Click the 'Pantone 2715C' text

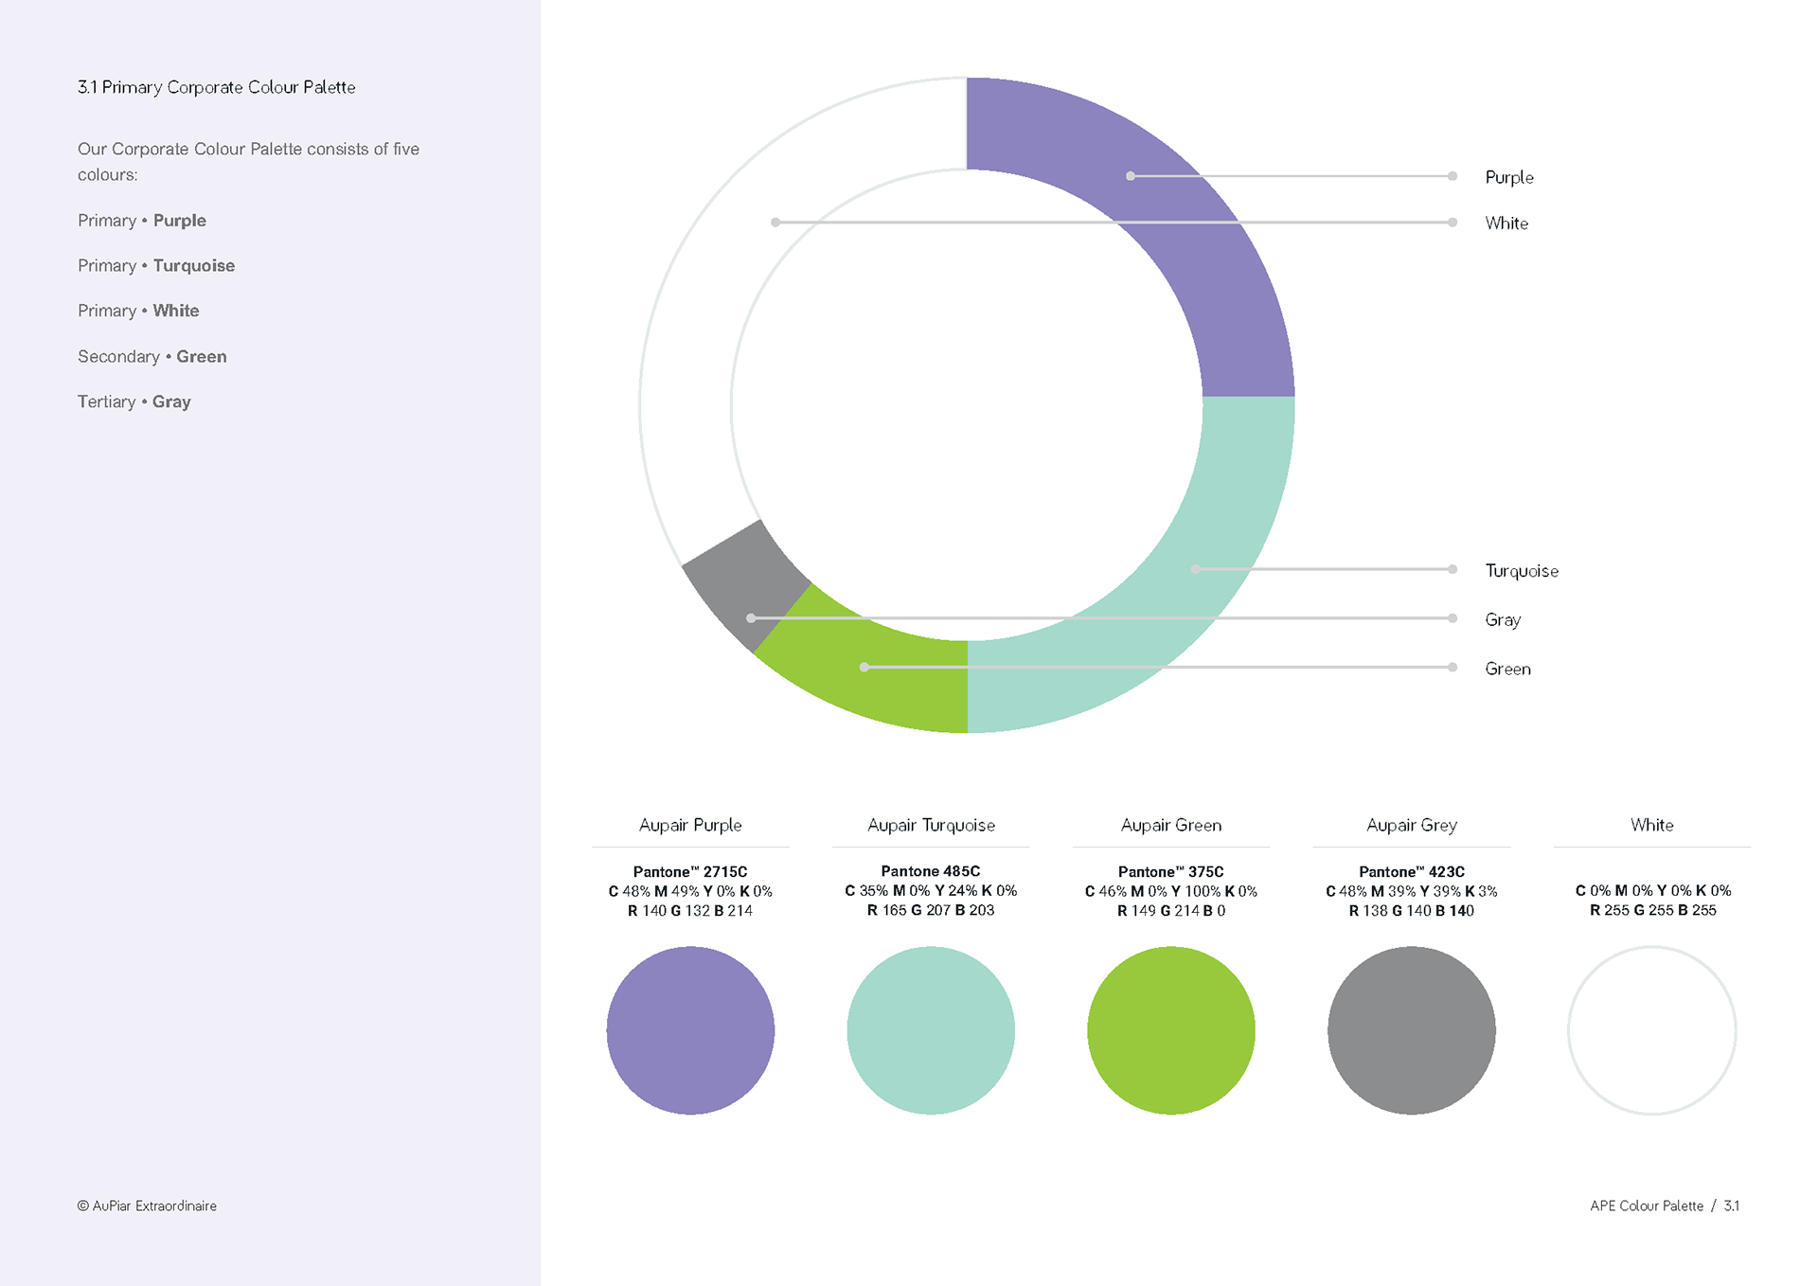[x=690, y=871]
